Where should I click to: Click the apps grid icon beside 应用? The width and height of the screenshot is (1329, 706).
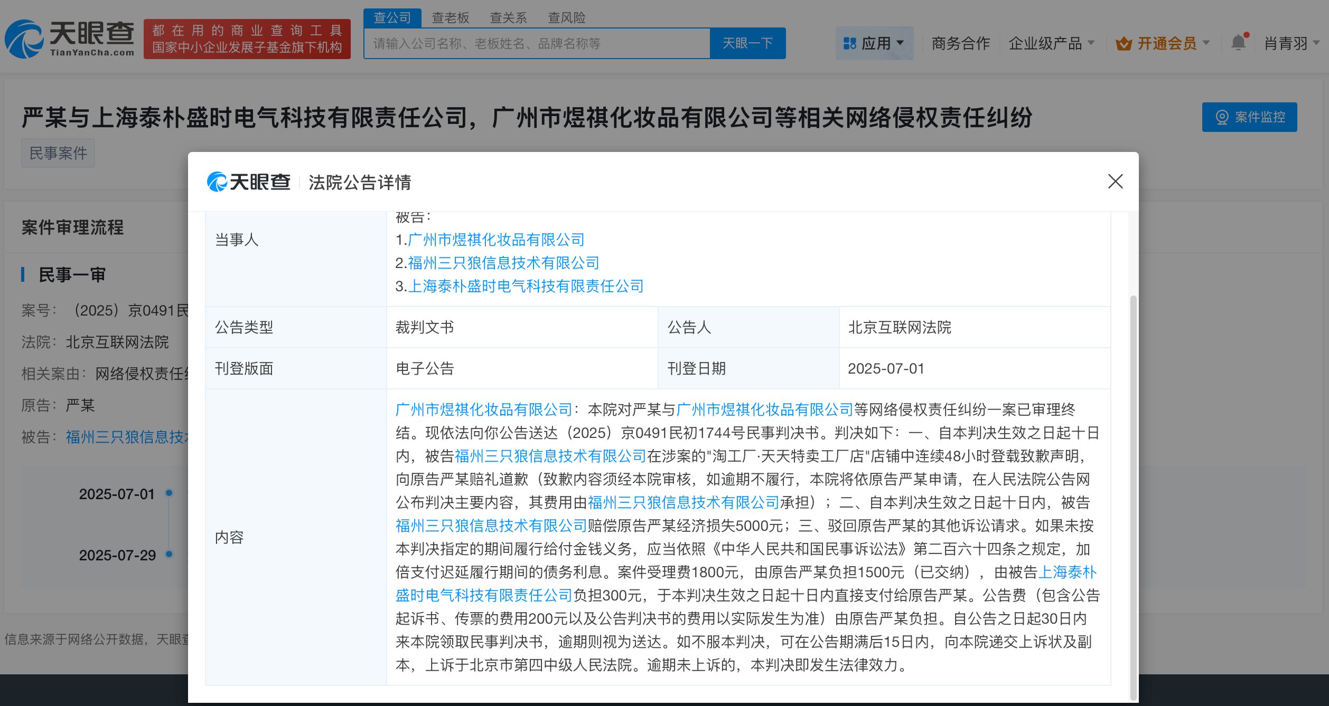click(x=850, y=43)
